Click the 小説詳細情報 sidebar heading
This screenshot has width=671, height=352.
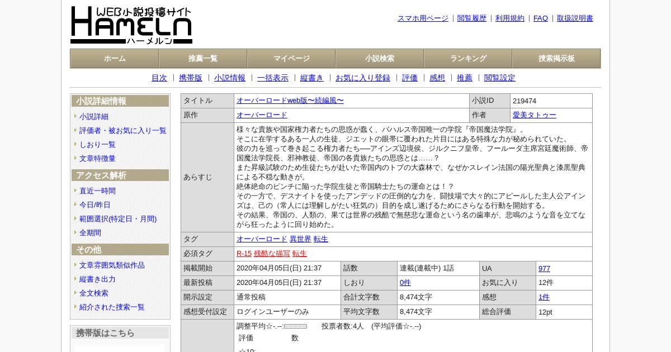[x=120, y=101]
